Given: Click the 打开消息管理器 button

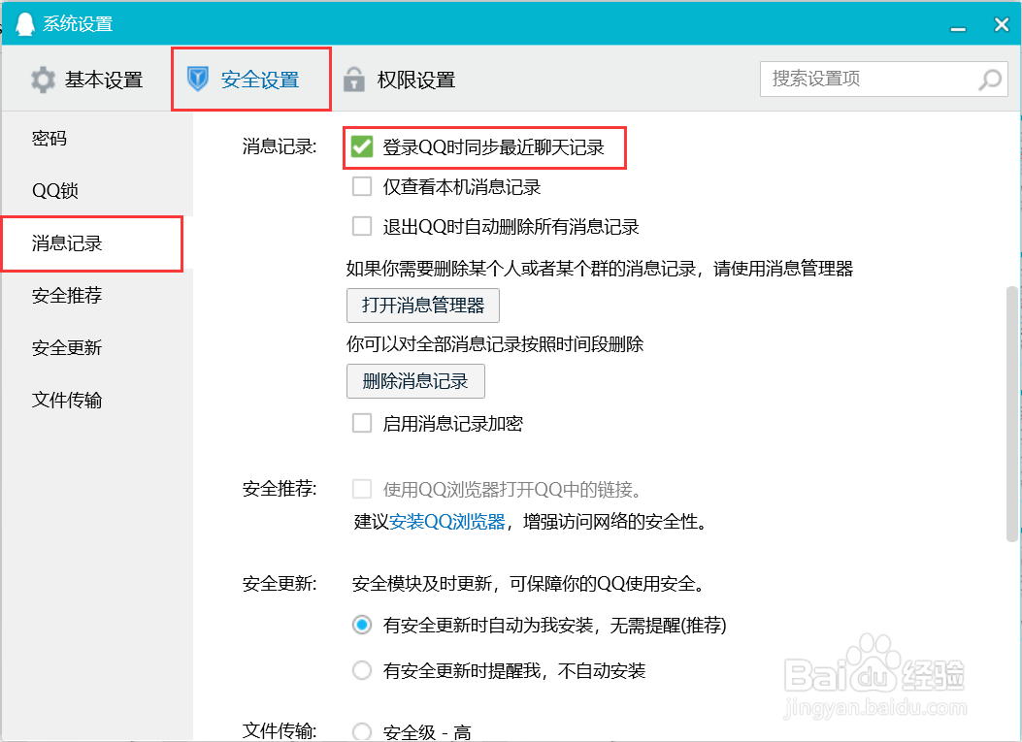Looking at the screenshot, I should 422,306.
